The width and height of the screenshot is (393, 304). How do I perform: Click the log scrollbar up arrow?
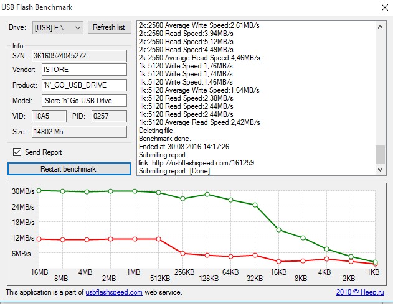(x=380, y=26)
